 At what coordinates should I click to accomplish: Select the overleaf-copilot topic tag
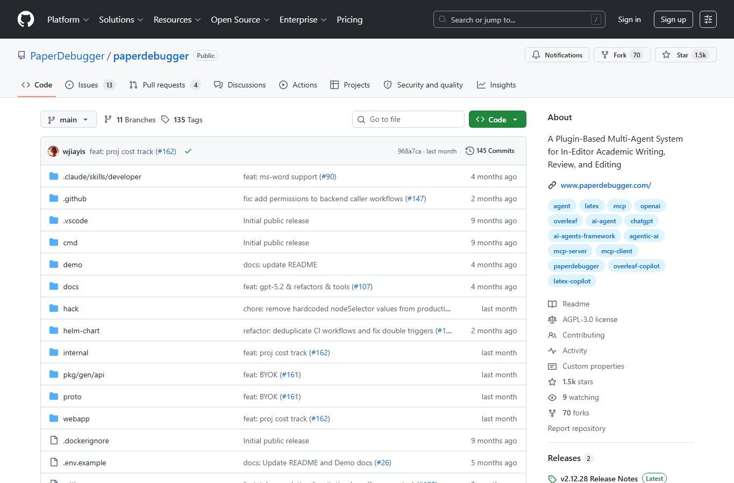click(x=637, y=266)
